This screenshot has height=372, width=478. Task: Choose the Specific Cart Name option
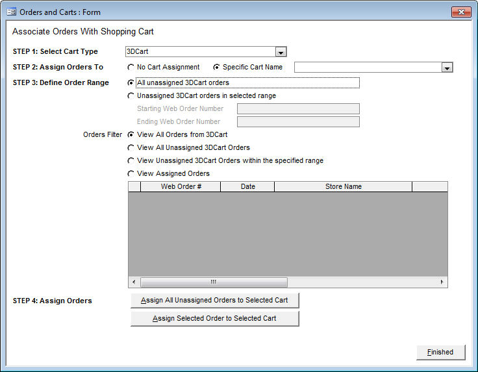pos(217,67)
